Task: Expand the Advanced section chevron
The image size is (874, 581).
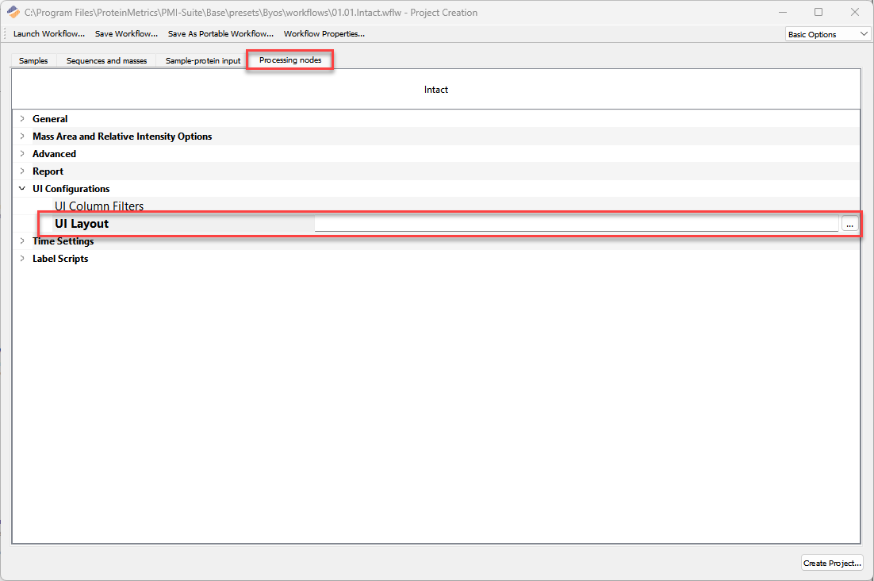Action: [x=22, y=153]
